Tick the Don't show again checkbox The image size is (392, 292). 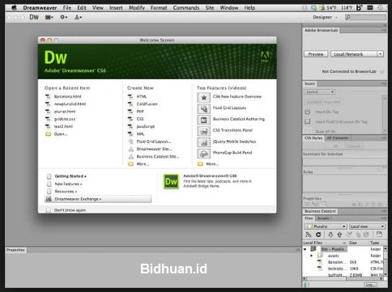click(x=49, y=210)
